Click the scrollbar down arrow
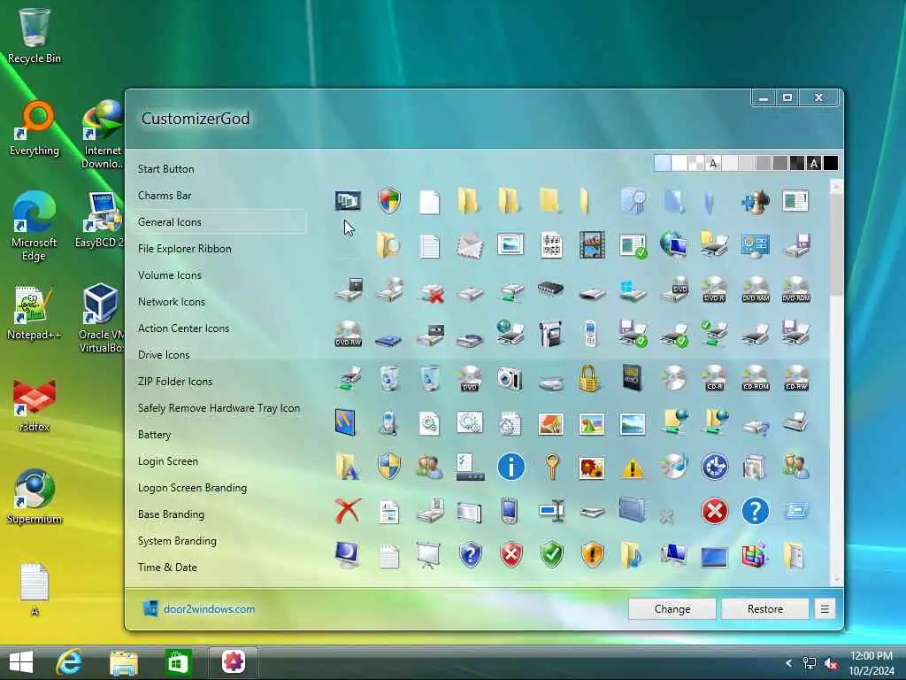Image resolution: width=906 pixels, height=680 pixels. (x=836, y=579)
